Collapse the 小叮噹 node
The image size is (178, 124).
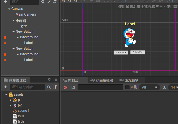coord(13,20)
